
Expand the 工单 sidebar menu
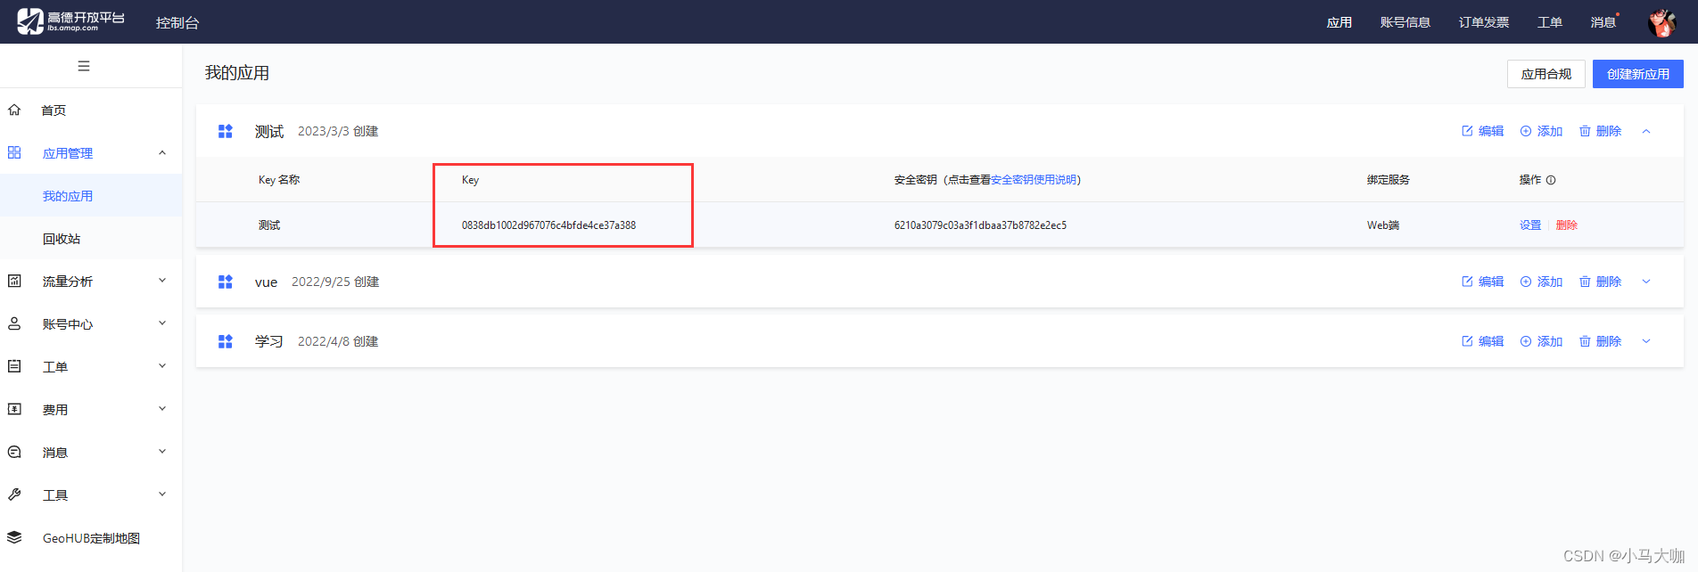[162, 366]
